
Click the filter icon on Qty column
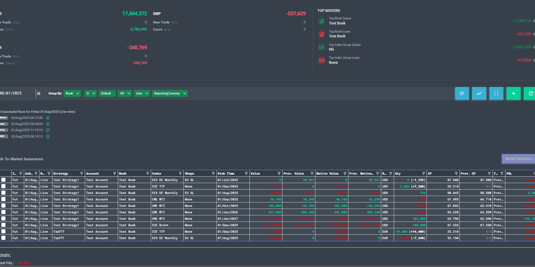(423, 174)
